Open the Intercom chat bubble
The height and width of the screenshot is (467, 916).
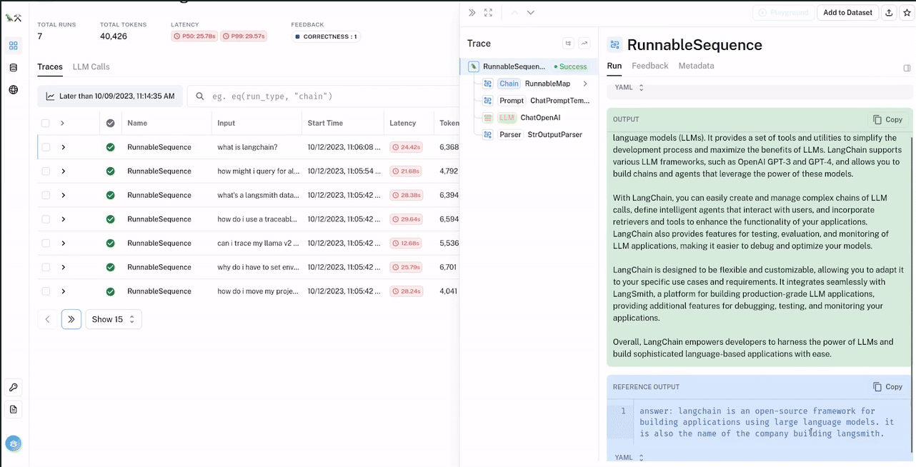(14, 443)
